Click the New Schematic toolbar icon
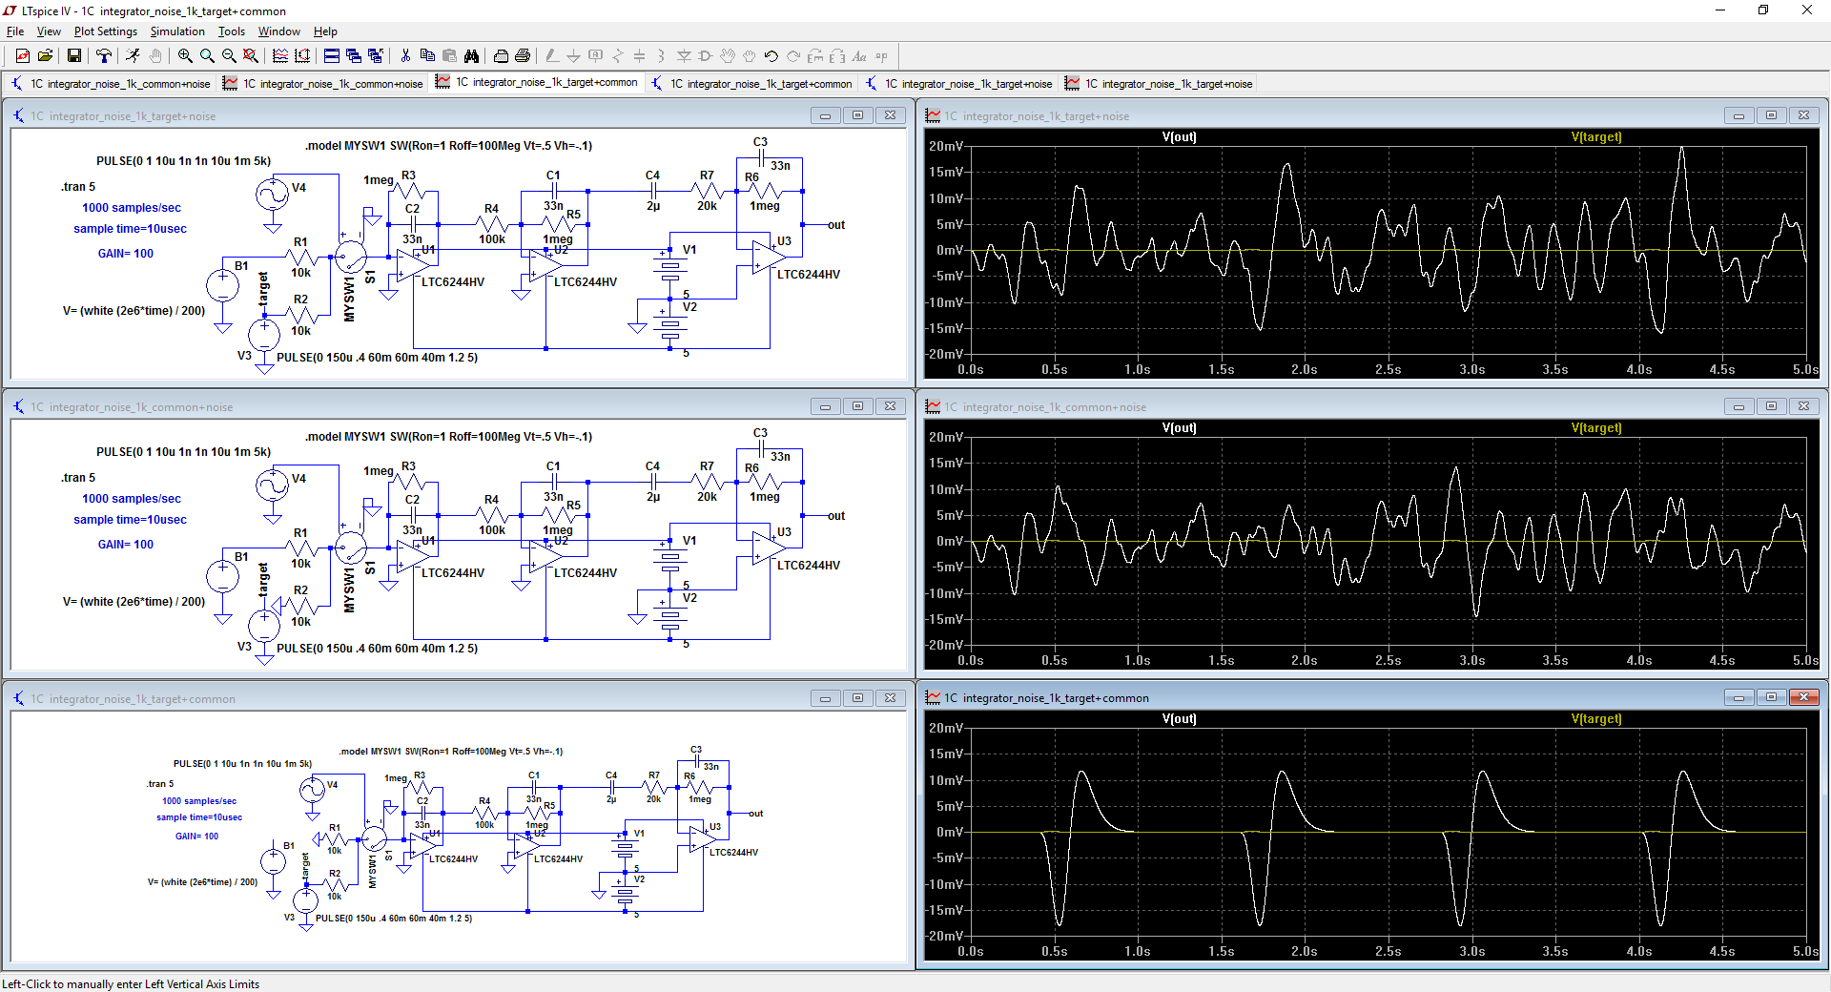This screenshot has width=1831, height=992. tap(22, 56)
